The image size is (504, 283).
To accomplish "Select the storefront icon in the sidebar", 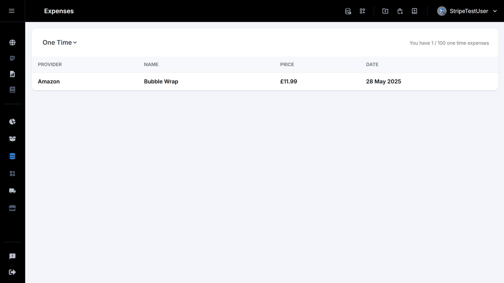I will [x=12, y=208].
